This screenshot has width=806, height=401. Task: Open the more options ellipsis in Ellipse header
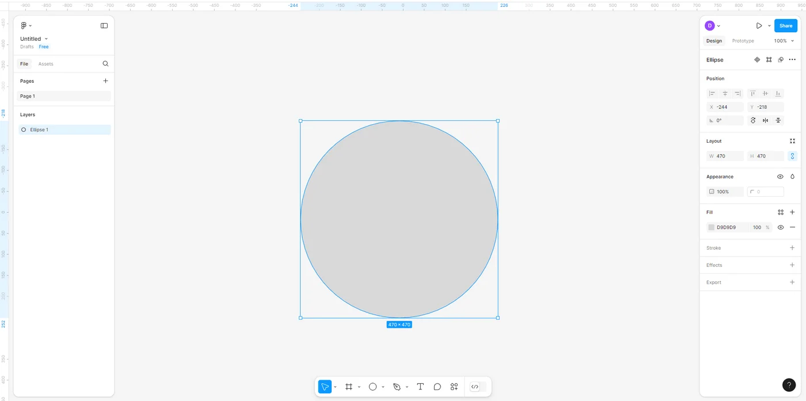tap(792, 60)
